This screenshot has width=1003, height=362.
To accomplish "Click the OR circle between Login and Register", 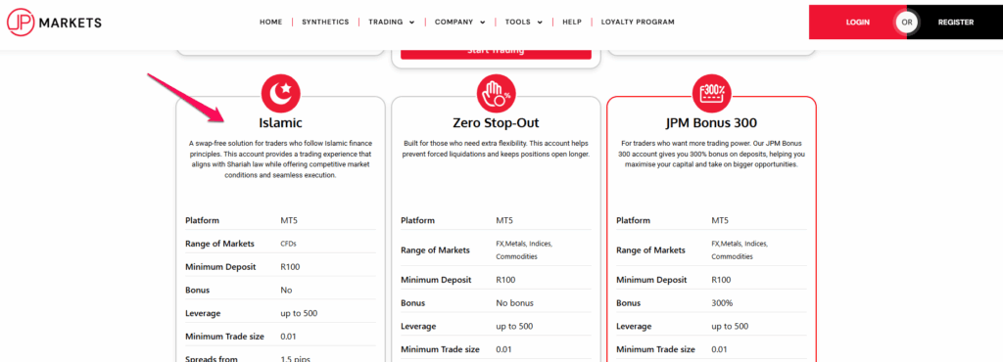I will (x=906, y=23).
